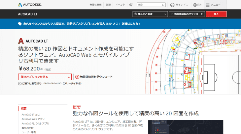241x134 pixels.
Task: Click the download icon on 無償体験版のダウンロード button
Action: 172,14
